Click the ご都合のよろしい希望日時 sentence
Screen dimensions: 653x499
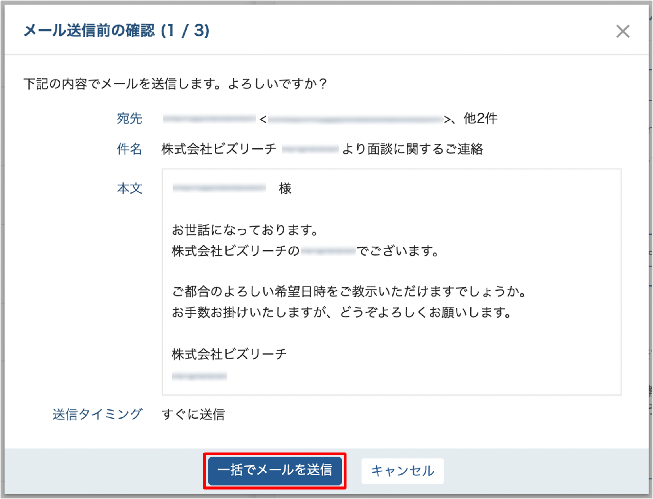(349, 291)
